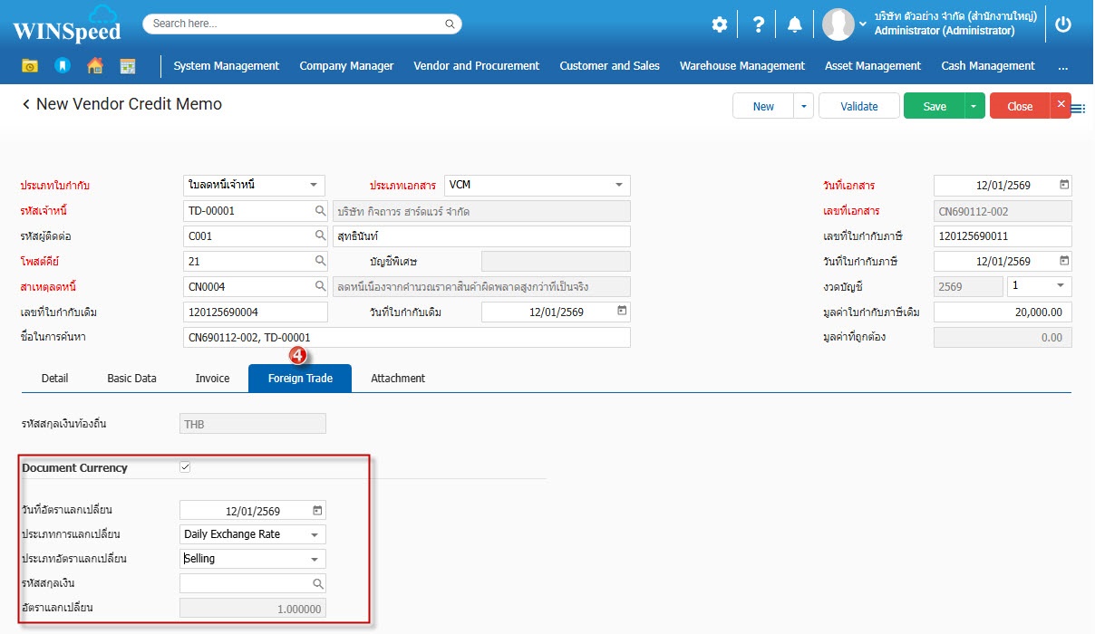
Task: Open notifications bell icon
Action: pos(795,24)
